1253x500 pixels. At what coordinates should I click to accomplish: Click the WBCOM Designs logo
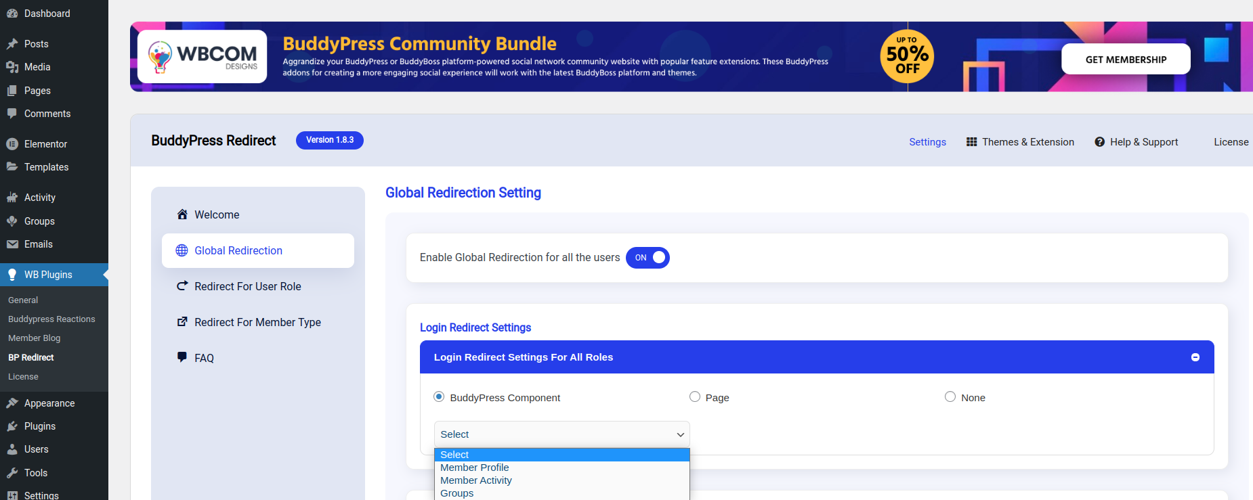202,57
